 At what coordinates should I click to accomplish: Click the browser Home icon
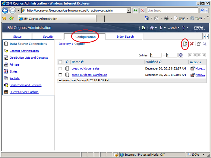click(147, 18)
